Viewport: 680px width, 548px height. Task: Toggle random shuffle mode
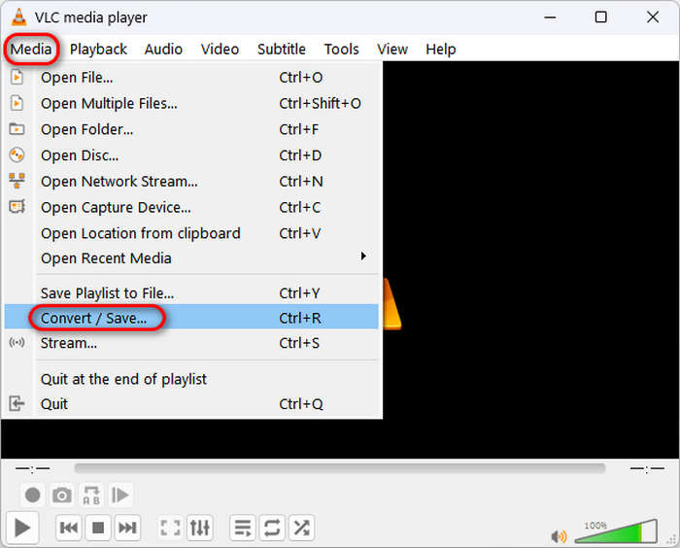click(301, 528)
